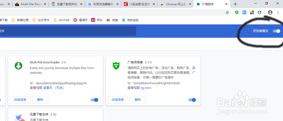The height and width of the screenshot is (121, 283).
Task: Open the bg.html view link
Action: pos(146,88)
